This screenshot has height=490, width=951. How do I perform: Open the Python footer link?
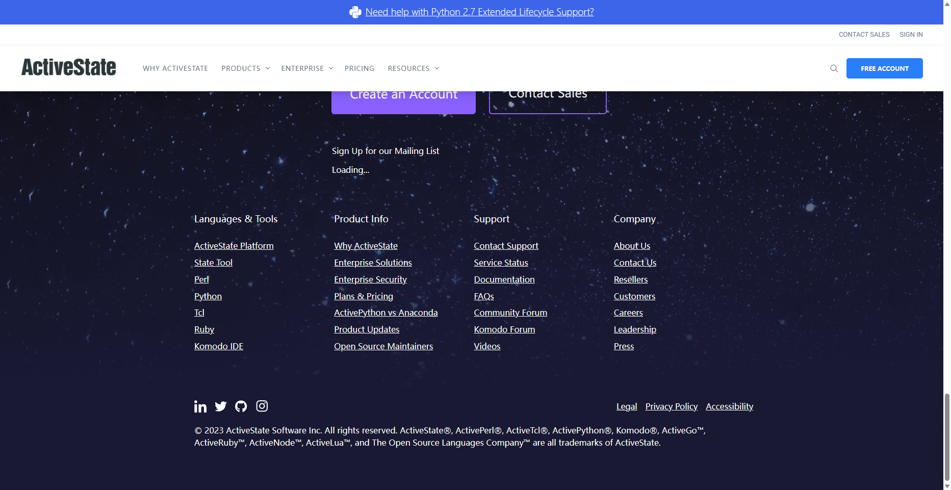208,296
